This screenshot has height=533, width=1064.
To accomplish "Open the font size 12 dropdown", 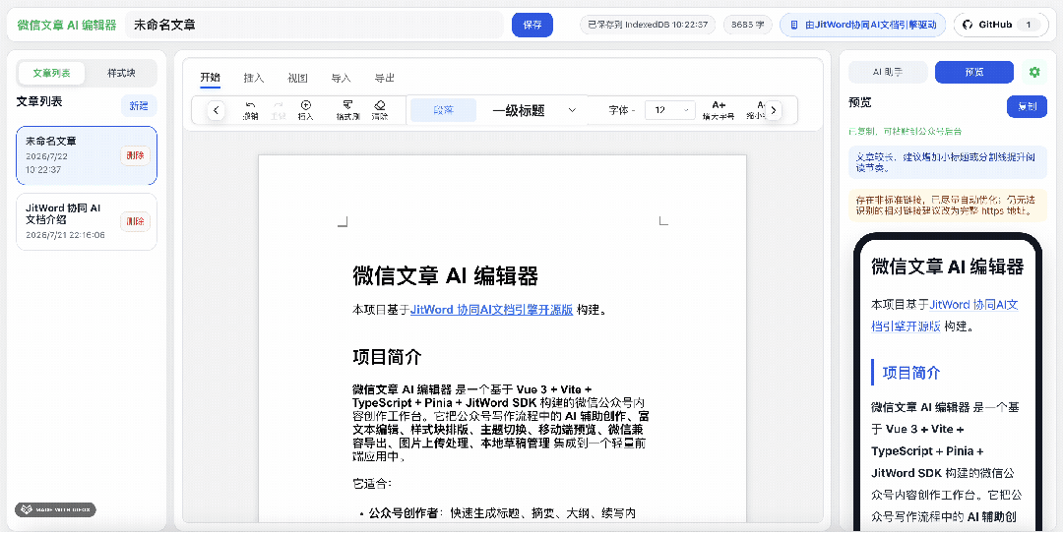I will pos(669,110).
